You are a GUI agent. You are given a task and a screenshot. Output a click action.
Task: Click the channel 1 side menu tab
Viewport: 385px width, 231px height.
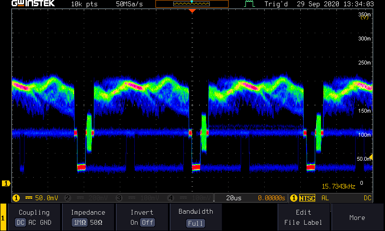(x=3, y=218)
